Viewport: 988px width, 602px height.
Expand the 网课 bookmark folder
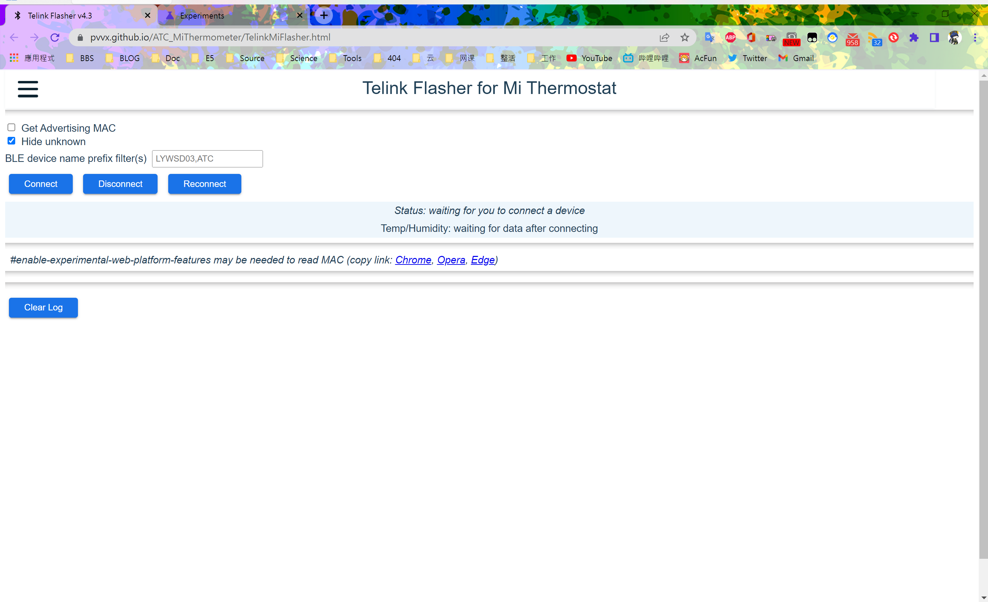pyautogui.click(x=460, y=58)
